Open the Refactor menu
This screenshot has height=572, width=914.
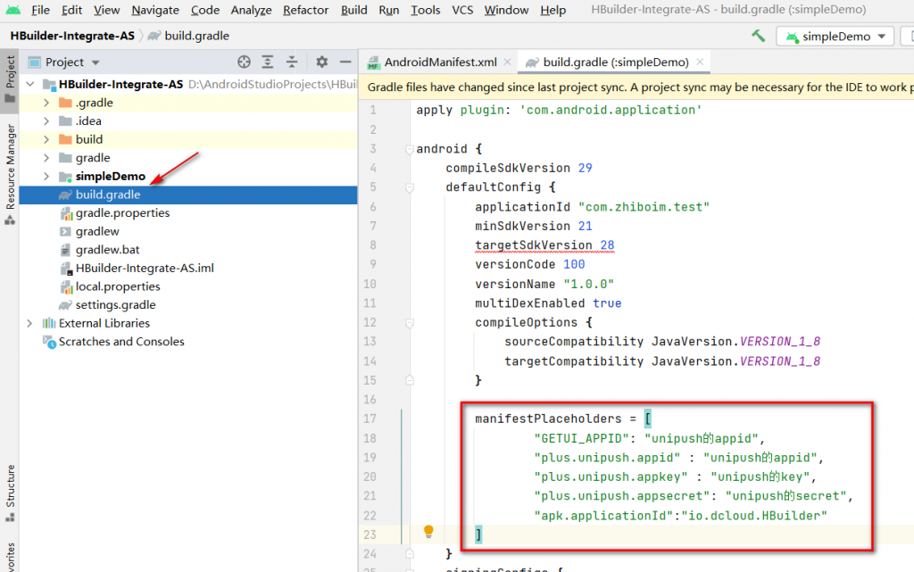306,10
